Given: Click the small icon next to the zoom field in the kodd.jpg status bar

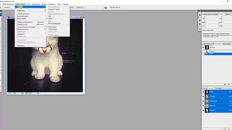Looking at the screenshot, I should tap(14, 93).
